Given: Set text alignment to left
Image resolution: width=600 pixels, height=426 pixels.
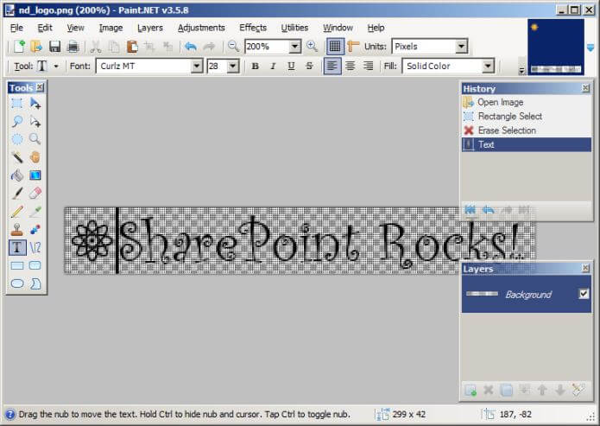Looking at the screenshot, I should [x=332, y=66].
